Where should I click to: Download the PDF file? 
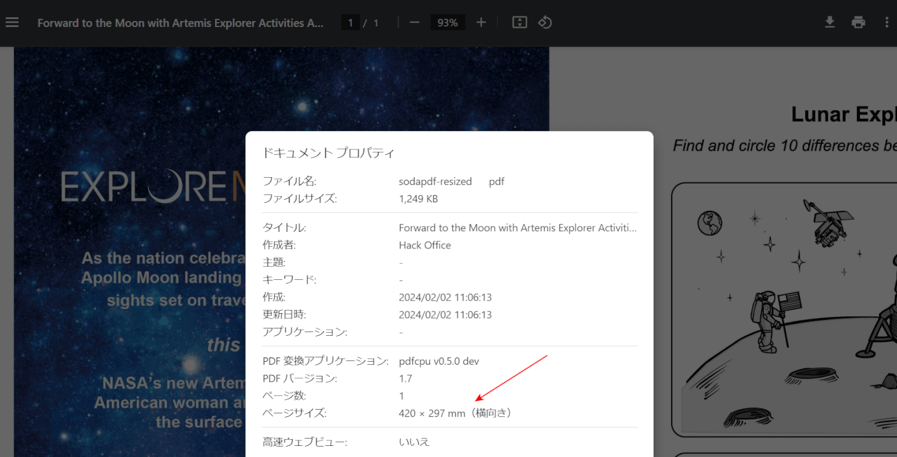(x=830, y=23)
